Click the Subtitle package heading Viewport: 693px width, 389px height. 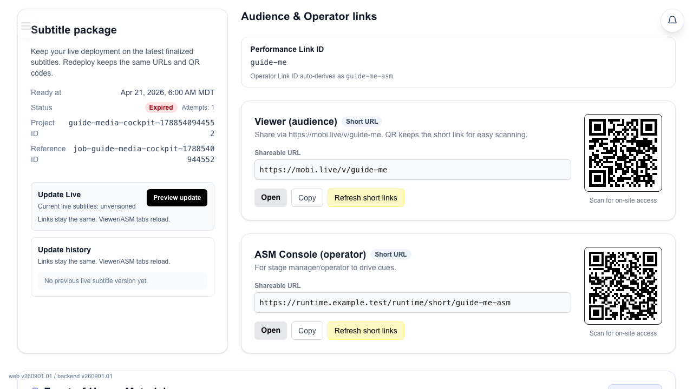point(74,30)
